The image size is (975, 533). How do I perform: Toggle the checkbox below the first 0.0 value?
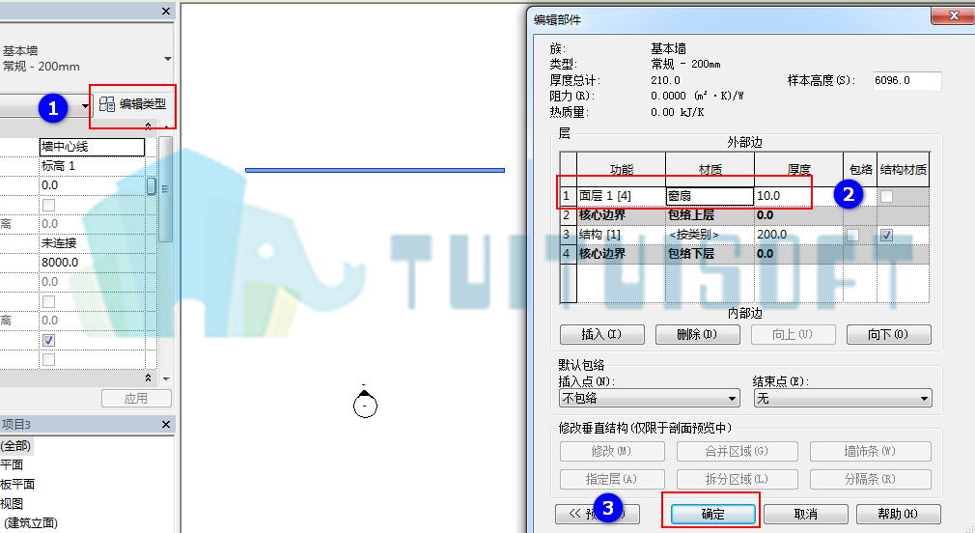[x=48, y=205]
